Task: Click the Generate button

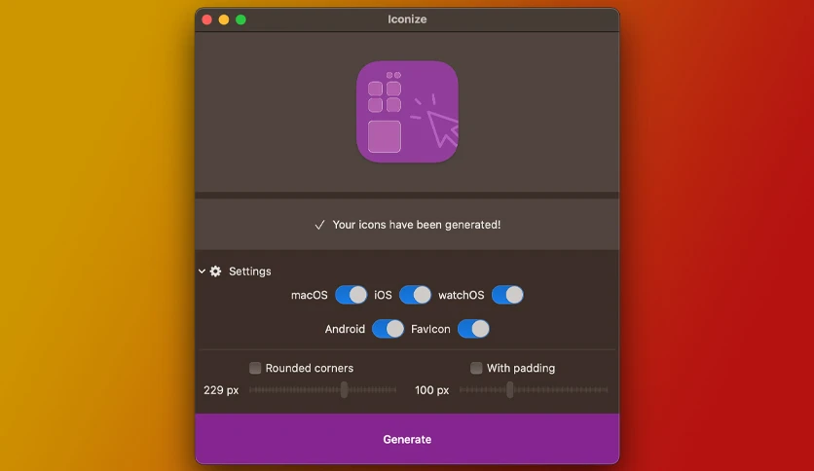Action: click(407, 439)
